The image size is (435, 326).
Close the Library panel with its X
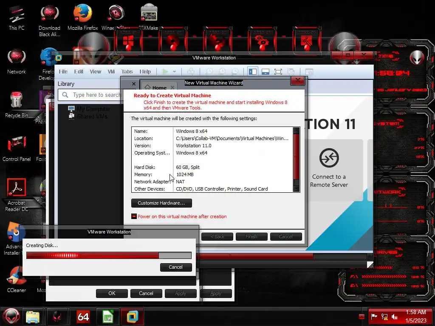coord(134,84)
